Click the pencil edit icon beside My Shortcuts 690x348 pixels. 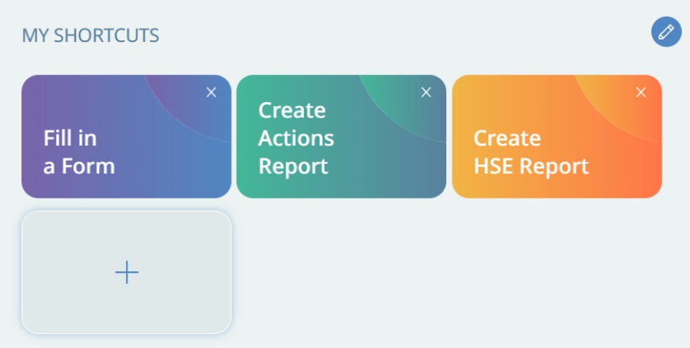[x=666, y=32]
